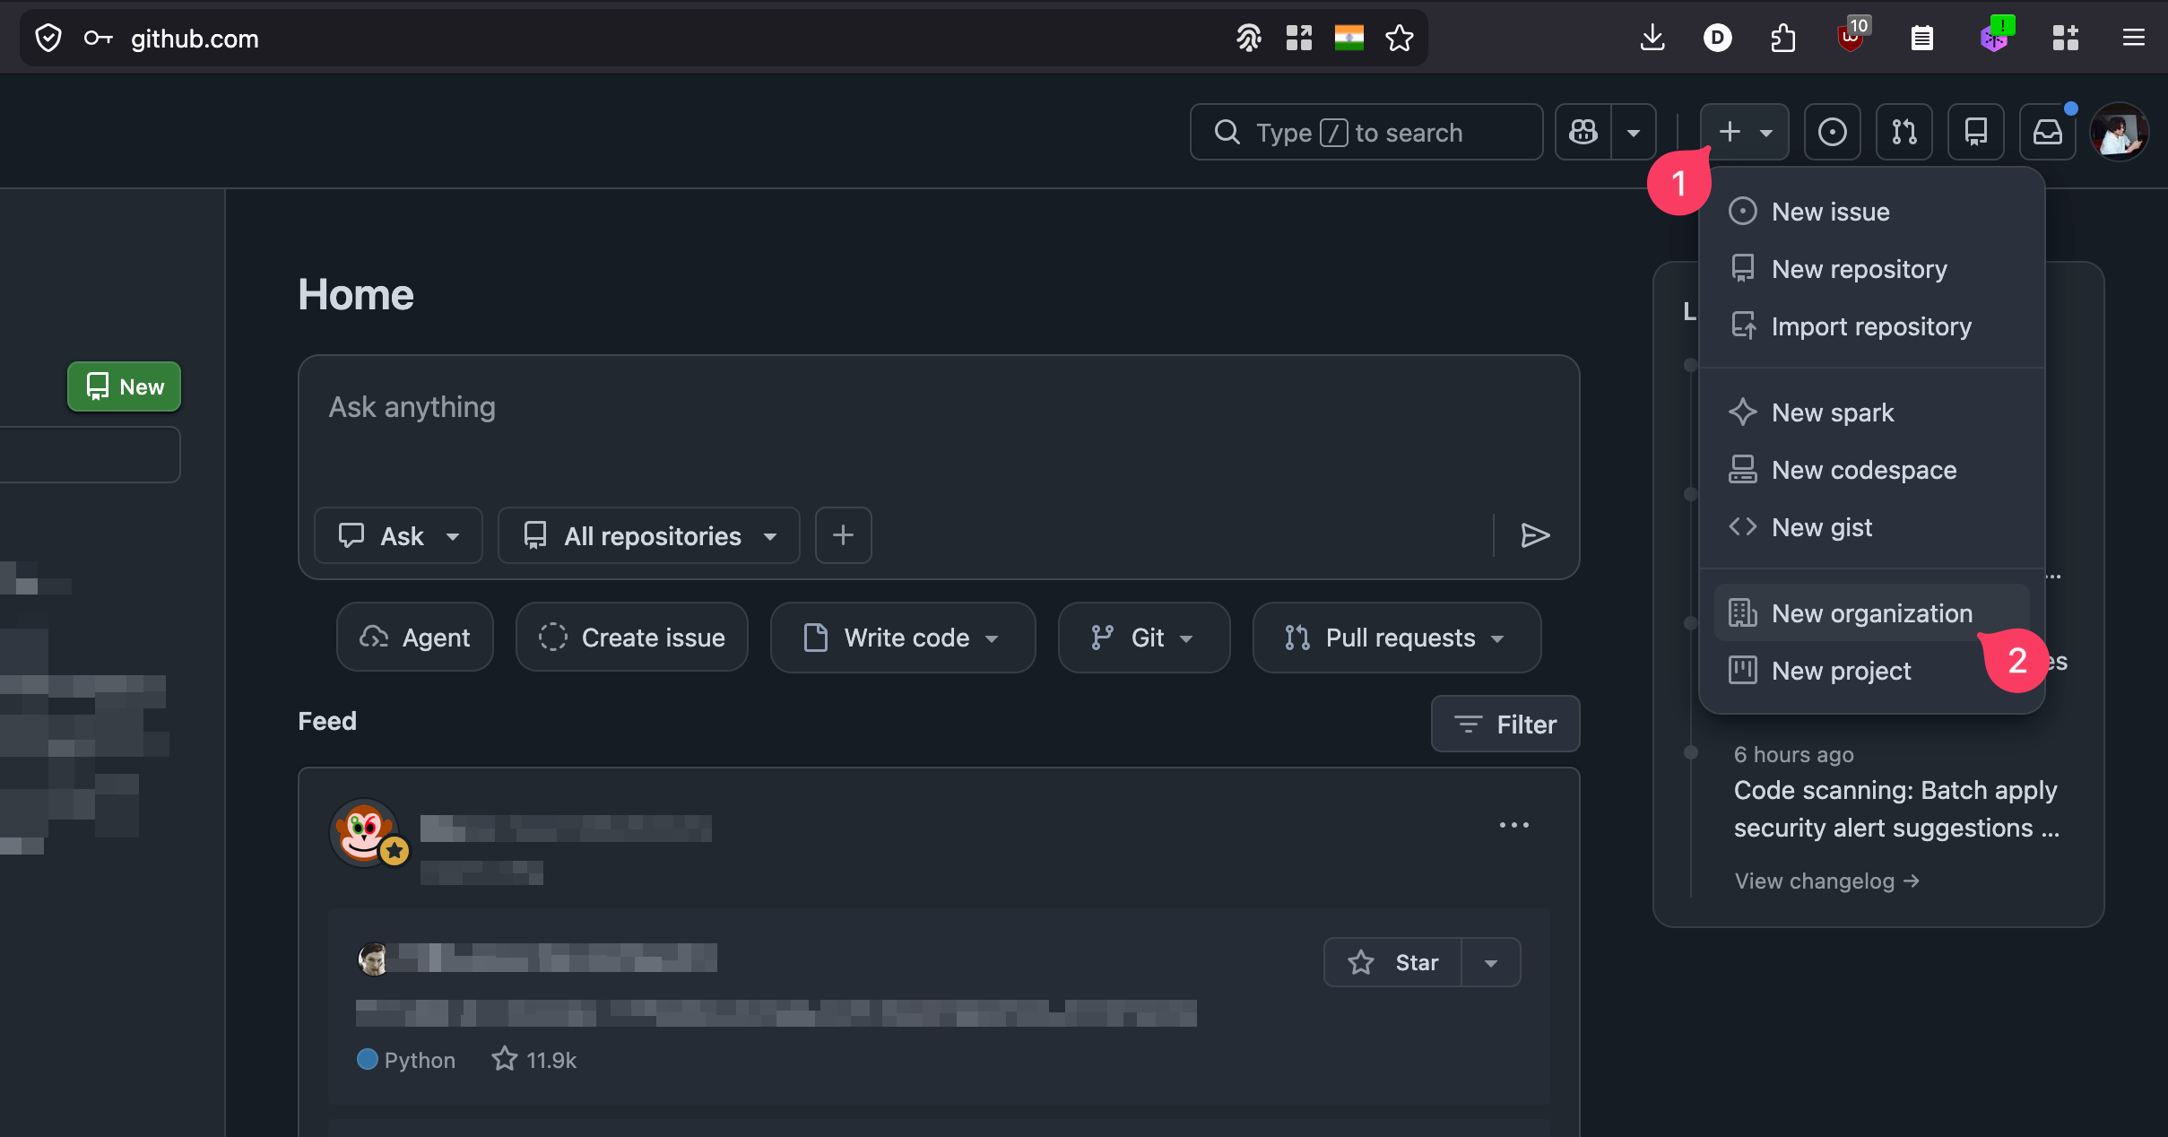Screen dimensions: 2168x1137
Task: Open the browser hamburger menu
Action: 2133,38
